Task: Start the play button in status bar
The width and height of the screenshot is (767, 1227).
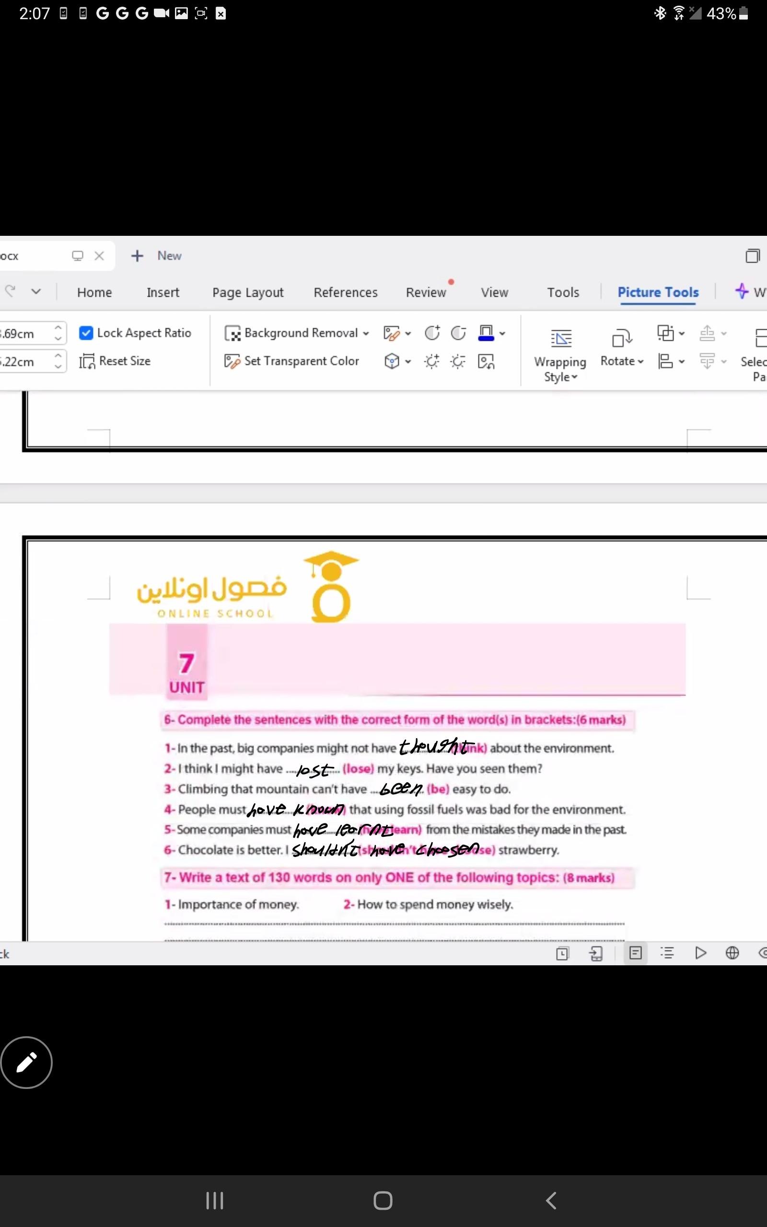Action: tap(700, 953)
